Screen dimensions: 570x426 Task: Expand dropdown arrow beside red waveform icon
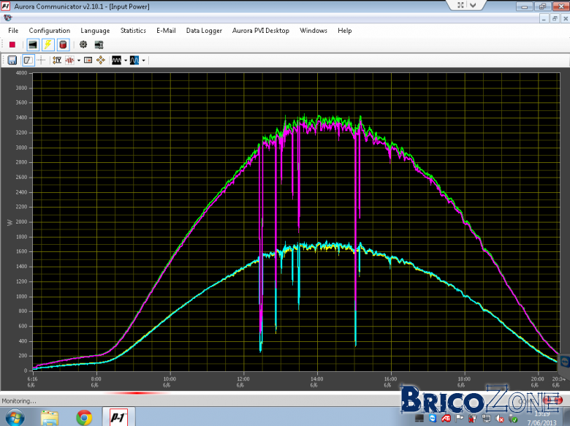(79, 61)
